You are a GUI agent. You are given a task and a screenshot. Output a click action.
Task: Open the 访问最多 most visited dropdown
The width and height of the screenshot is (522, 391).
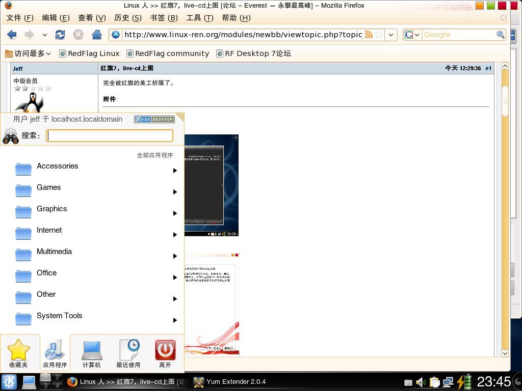[x=28, y=53]
